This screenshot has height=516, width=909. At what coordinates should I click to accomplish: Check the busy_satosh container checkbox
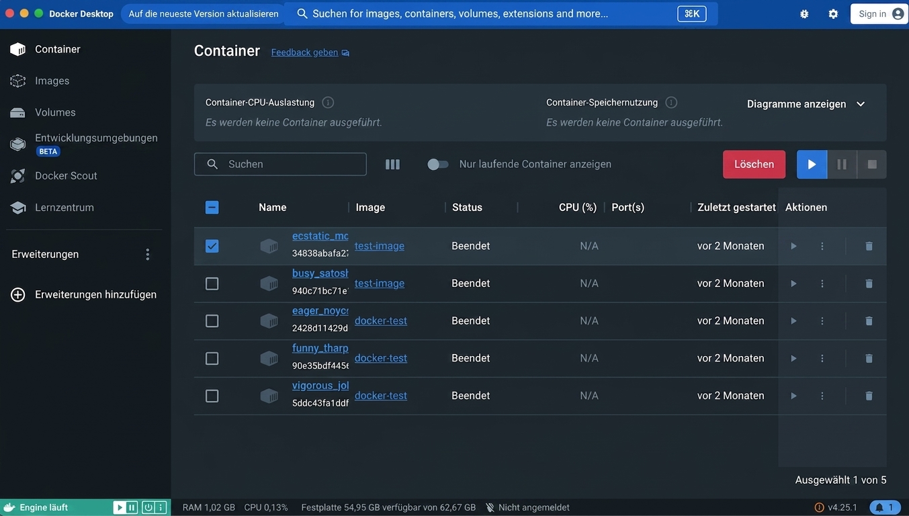coord(212,284)
